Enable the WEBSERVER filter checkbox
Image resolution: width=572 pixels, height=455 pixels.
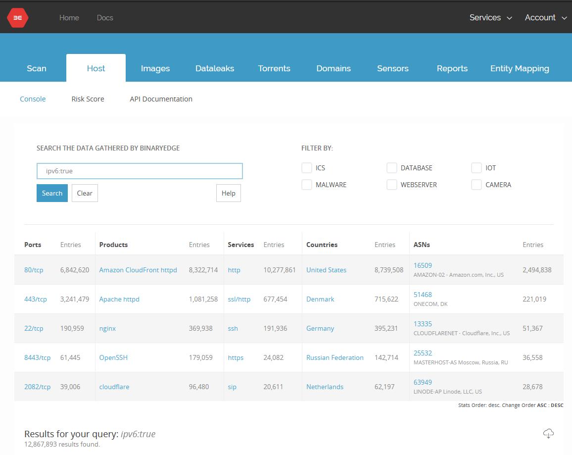point(391,185)
